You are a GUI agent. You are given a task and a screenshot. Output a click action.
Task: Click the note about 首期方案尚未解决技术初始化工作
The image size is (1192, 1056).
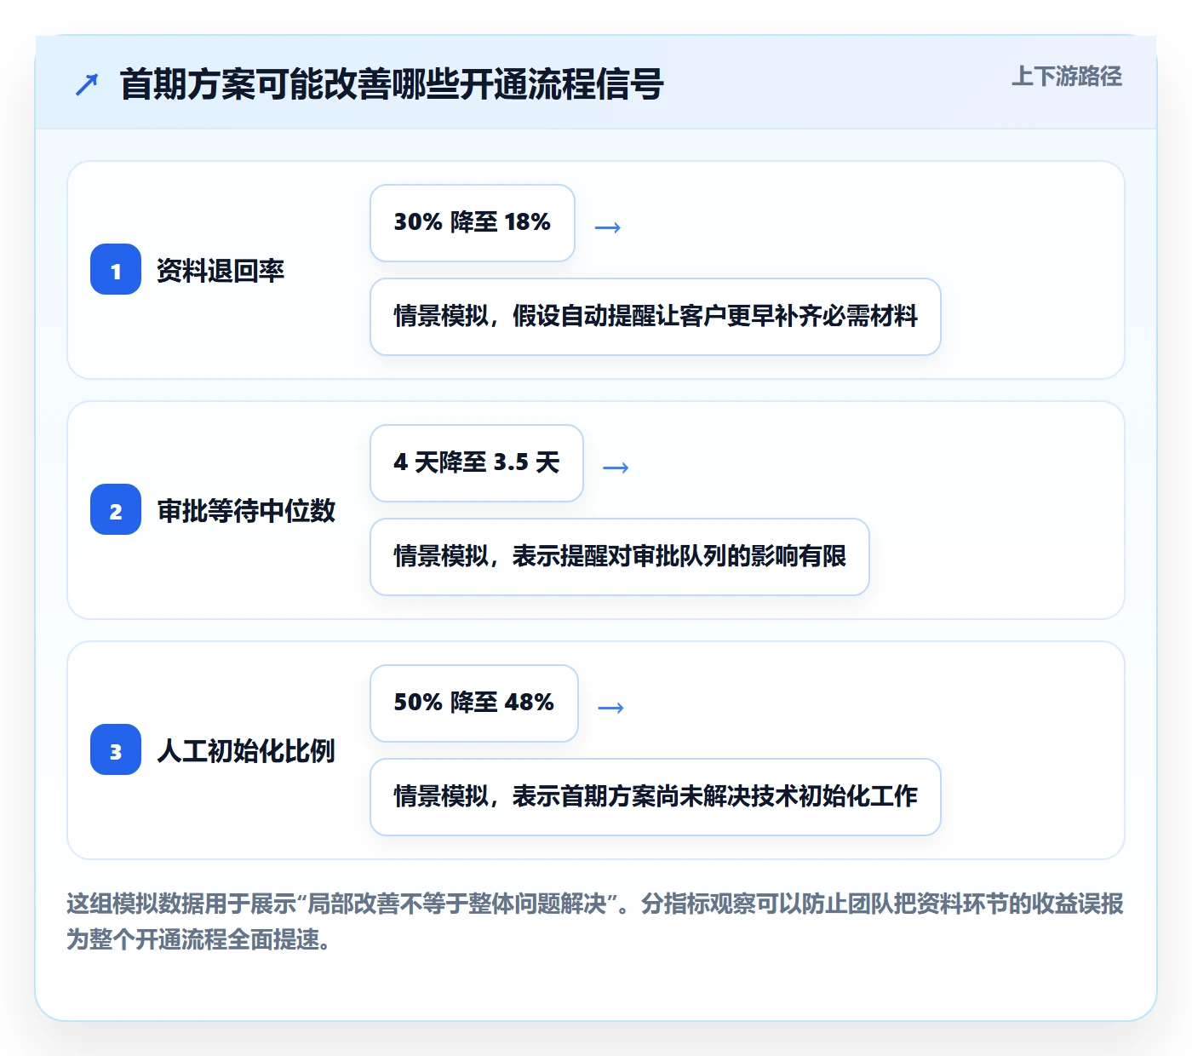(x=656, y=797)
